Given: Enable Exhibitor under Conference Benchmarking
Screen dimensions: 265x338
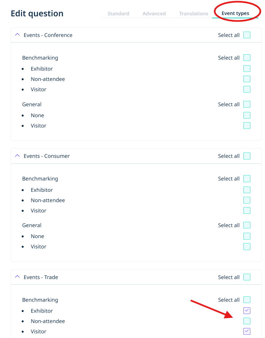Looking at the screenshot, I should pos(247,69).
